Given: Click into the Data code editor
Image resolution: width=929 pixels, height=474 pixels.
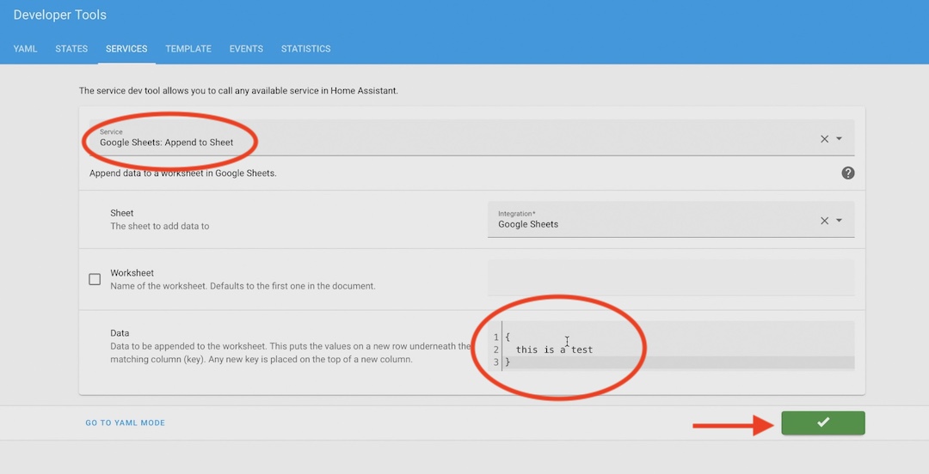Looking at the screenshot, I should (671, 346).
